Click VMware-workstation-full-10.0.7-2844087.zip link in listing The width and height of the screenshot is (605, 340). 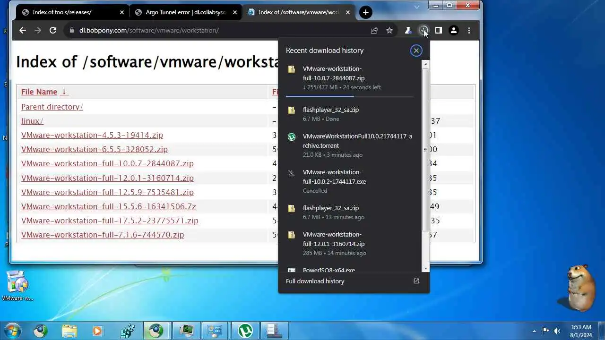(x=107, y=163)
